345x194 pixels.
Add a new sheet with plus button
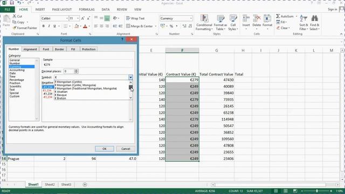click(x=85, y=184)
